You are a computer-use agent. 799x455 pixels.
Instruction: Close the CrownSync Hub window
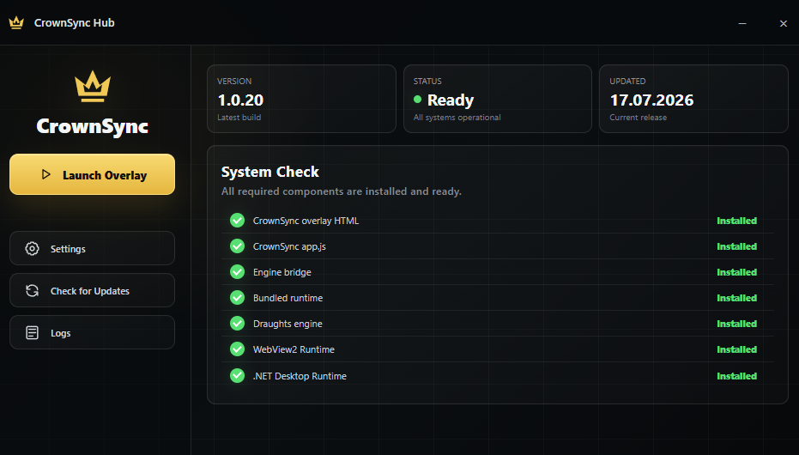tap(784, 23)
